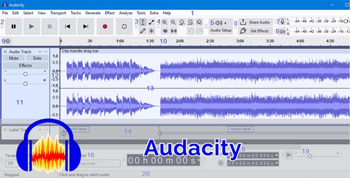Click the playback meter speaker icon
The height and width of the screenshot is (178, 350).
click(x=283, y=31)
